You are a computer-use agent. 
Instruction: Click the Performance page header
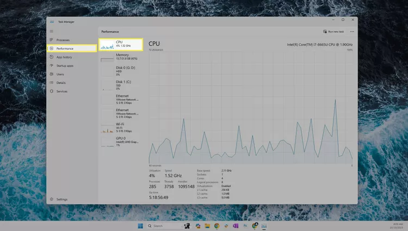tap(110, 31)
